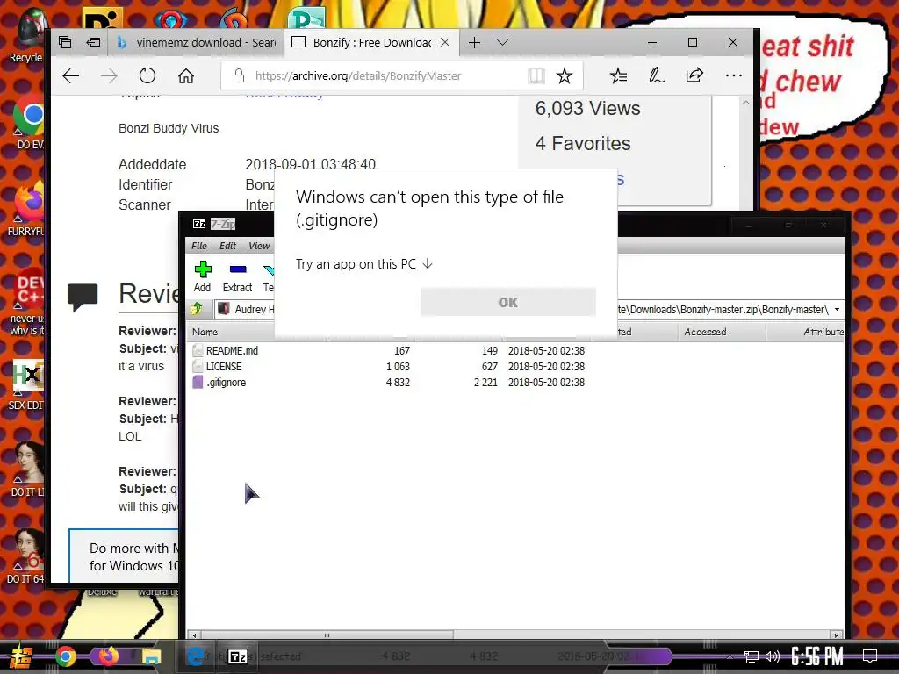
Task: Go up one folder level in 7-Zip
Action: point(197,309)
